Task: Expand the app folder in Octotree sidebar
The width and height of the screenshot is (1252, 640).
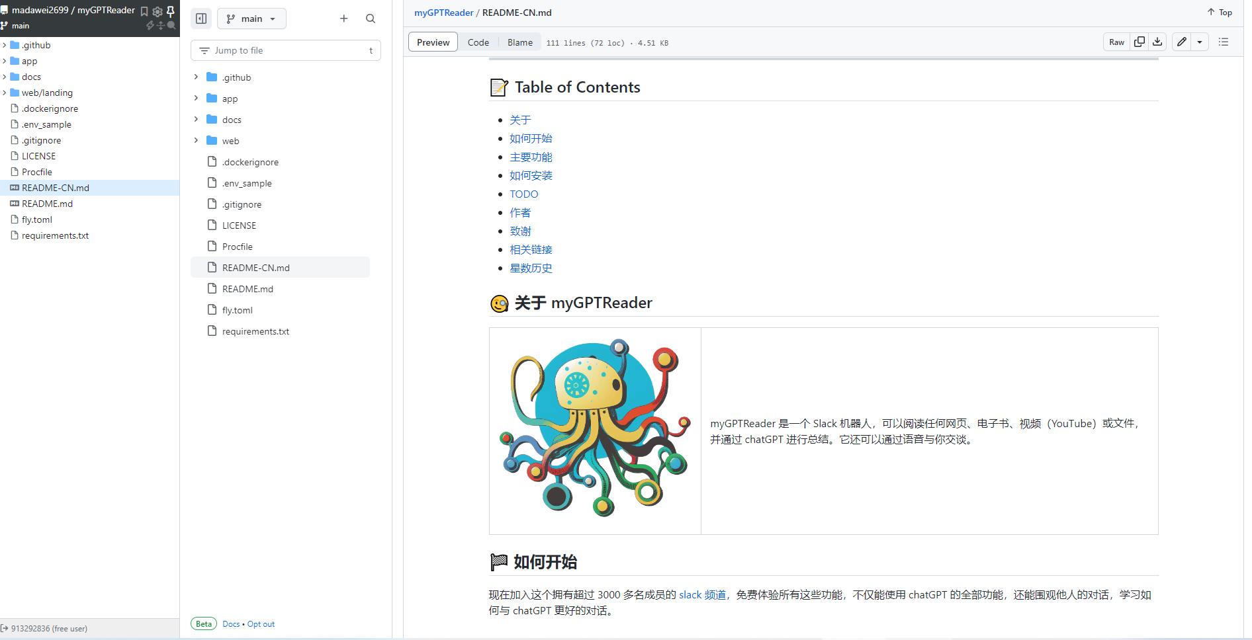Action: [x=5, y=61]
